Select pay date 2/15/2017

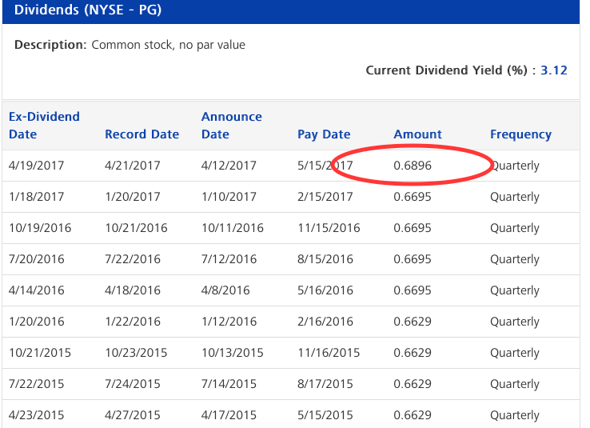(325, 197)
